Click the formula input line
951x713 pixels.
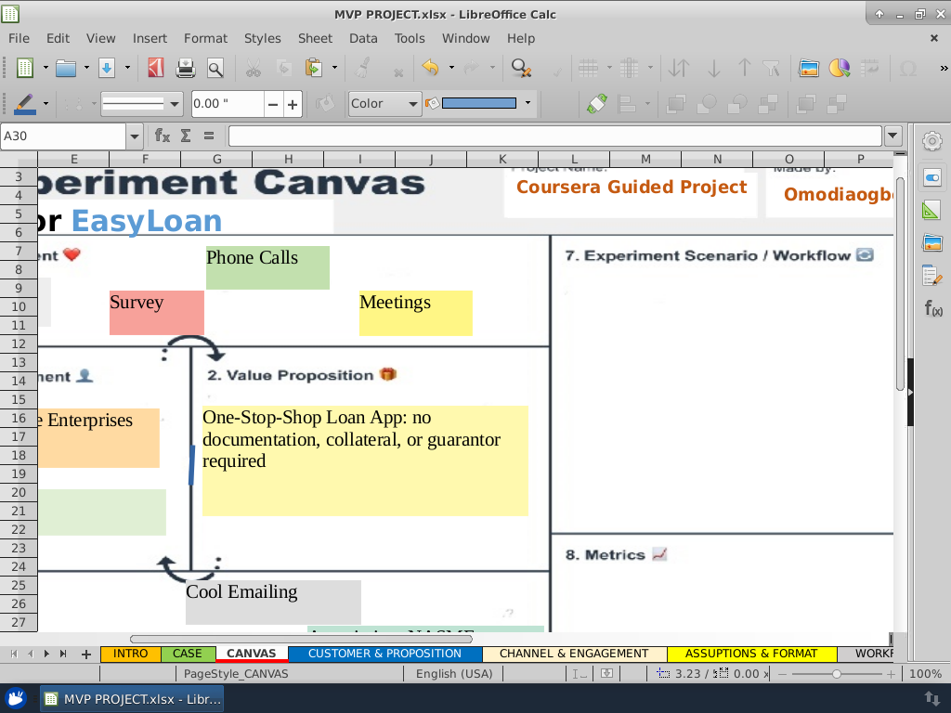point(555,136)
